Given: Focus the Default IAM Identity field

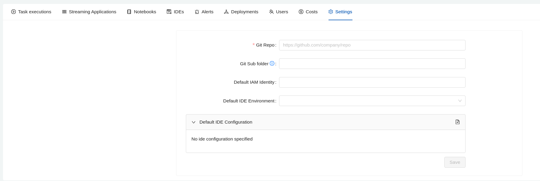Looking at the screenshot, I should [372, 82].
